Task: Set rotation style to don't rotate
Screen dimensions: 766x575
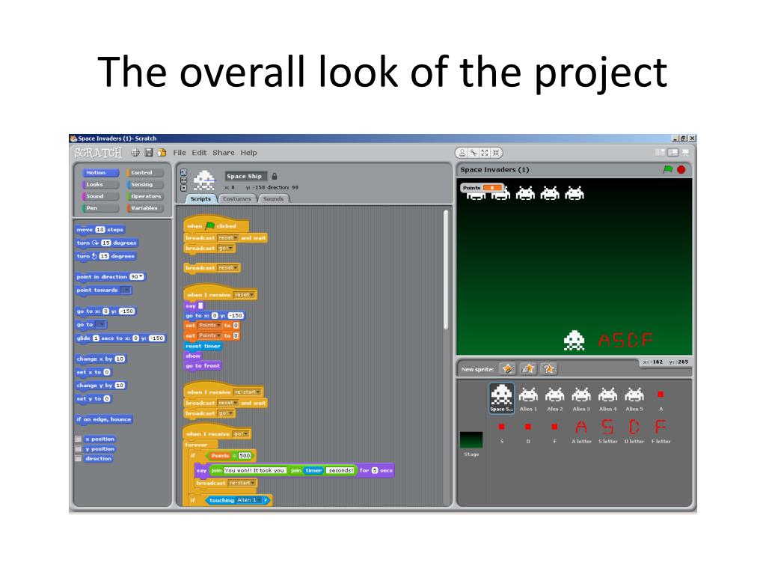Action: coord(184,188)
